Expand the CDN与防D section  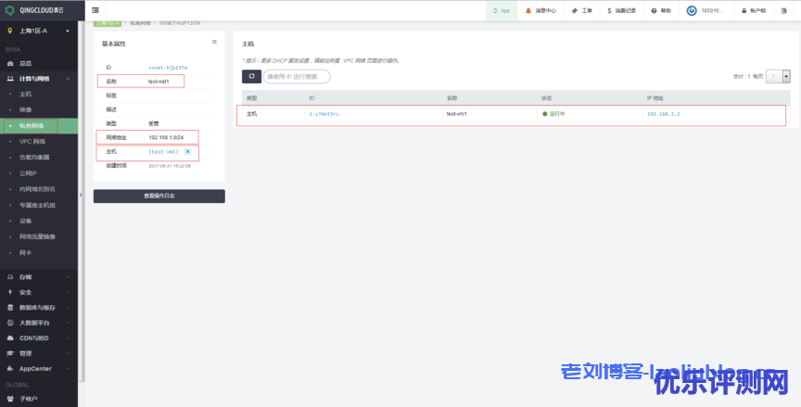39,338
